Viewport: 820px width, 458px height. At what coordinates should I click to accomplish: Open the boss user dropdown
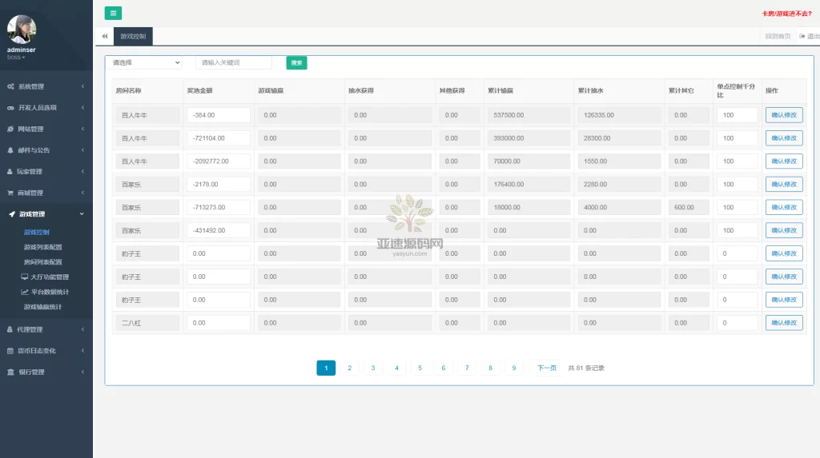pyautogui.click(x=16, y=58)
